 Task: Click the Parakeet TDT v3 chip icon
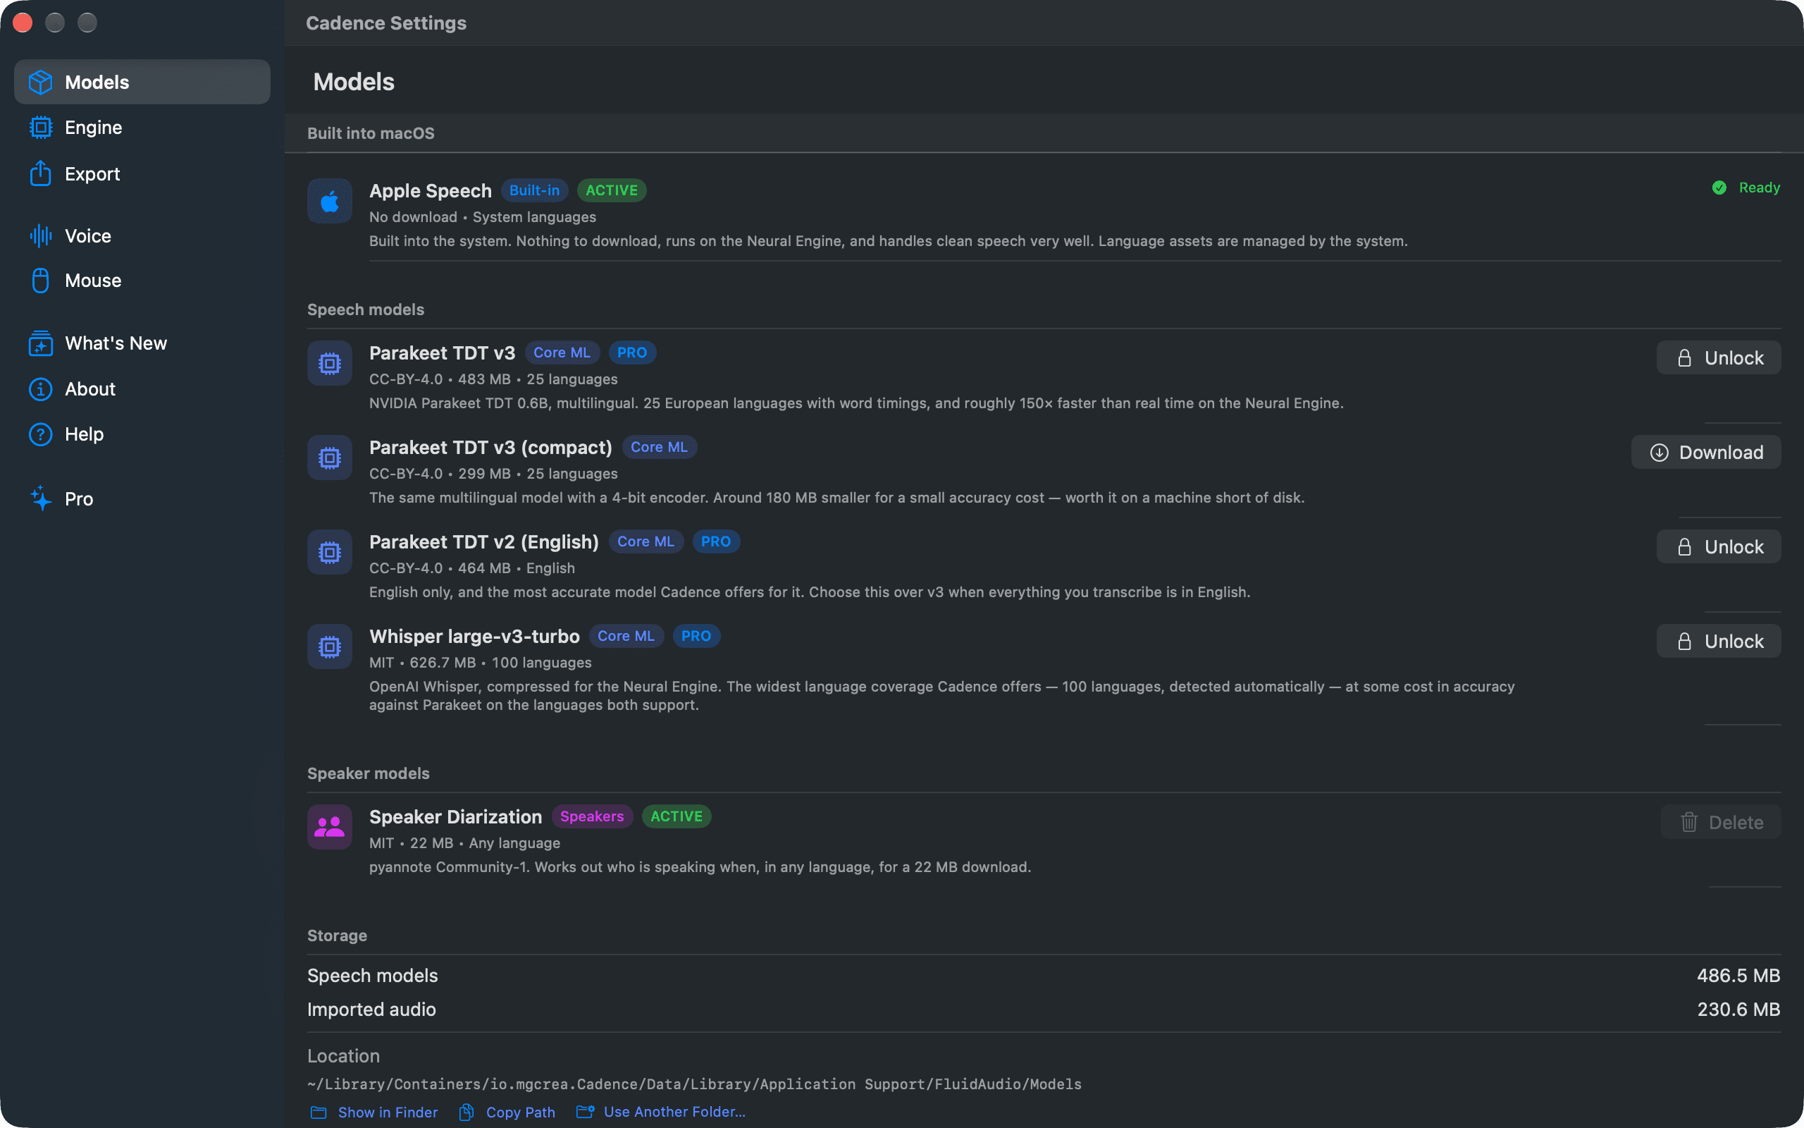coord(330,363)
